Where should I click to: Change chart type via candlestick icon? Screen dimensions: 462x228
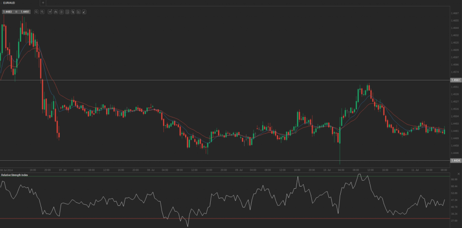(x=55, y=12)
